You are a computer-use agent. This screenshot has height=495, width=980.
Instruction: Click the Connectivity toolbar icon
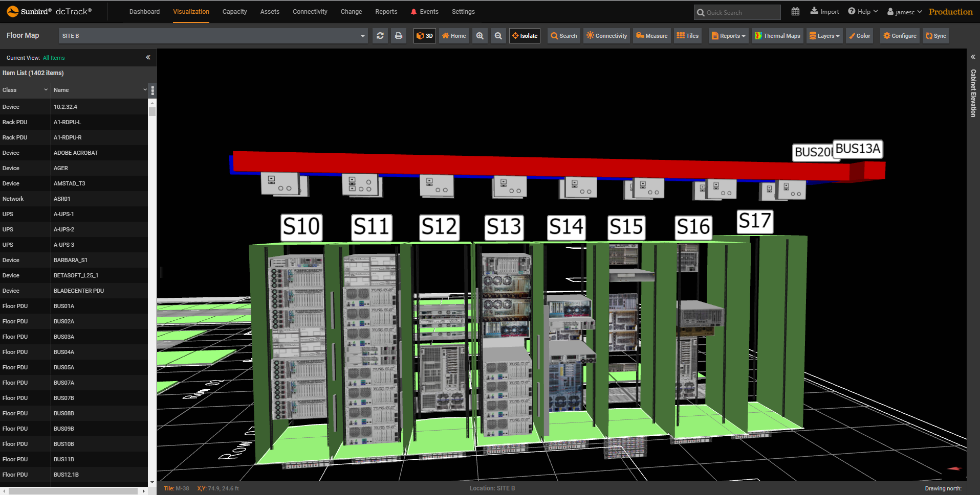pyautogui.click(x=606, y=36)
